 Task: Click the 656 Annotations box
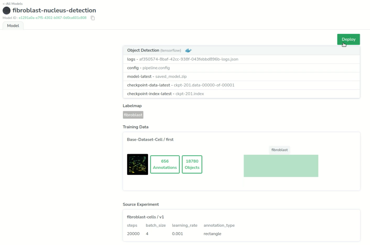pos(165,164)
